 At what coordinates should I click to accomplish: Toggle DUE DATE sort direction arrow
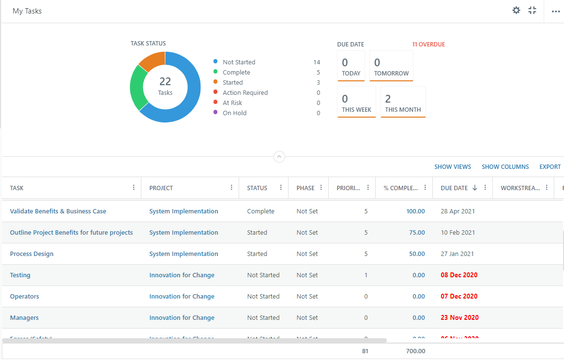click(x=475, y=188)
